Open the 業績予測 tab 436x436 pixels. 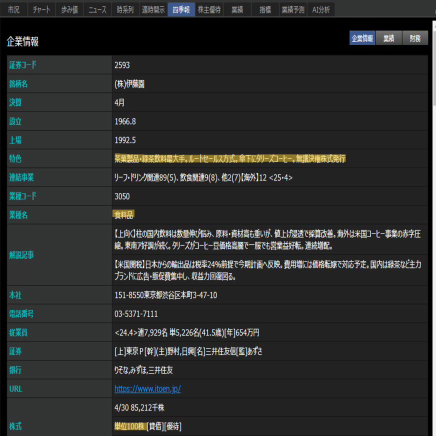pyautogui.click(x=292, y=8)
